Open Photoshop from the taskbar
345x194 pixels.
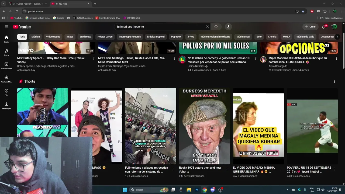[197, 190]
